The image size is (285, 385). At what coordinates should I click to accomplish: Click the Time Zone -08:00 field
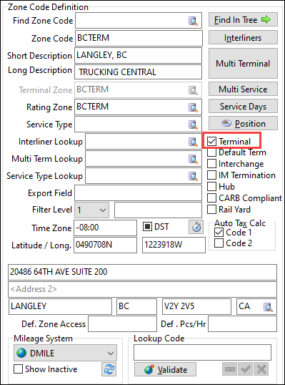click(x=106, y=228)
